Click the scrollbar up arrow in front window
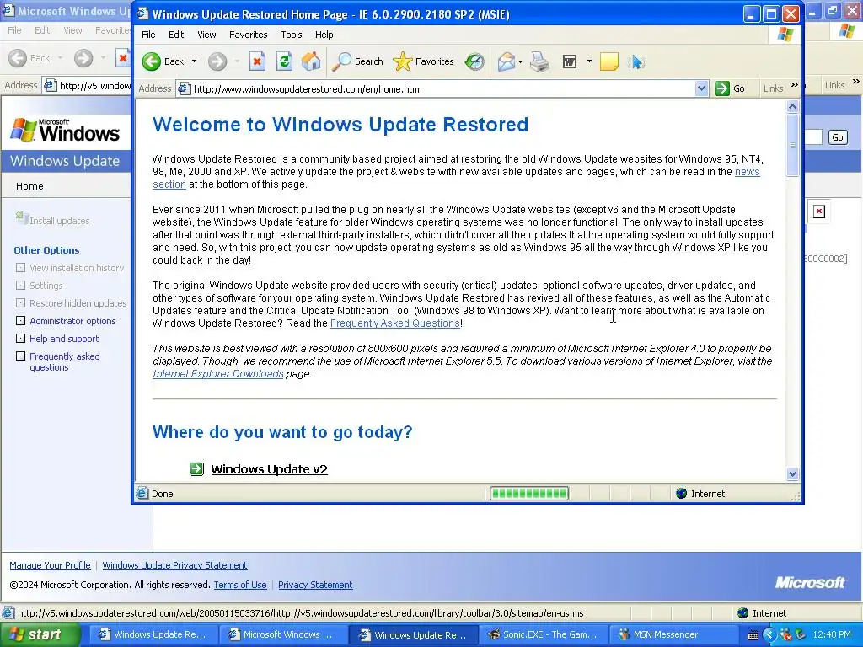The width and height of the screenshot is (863, 647). tap(792, 107)
